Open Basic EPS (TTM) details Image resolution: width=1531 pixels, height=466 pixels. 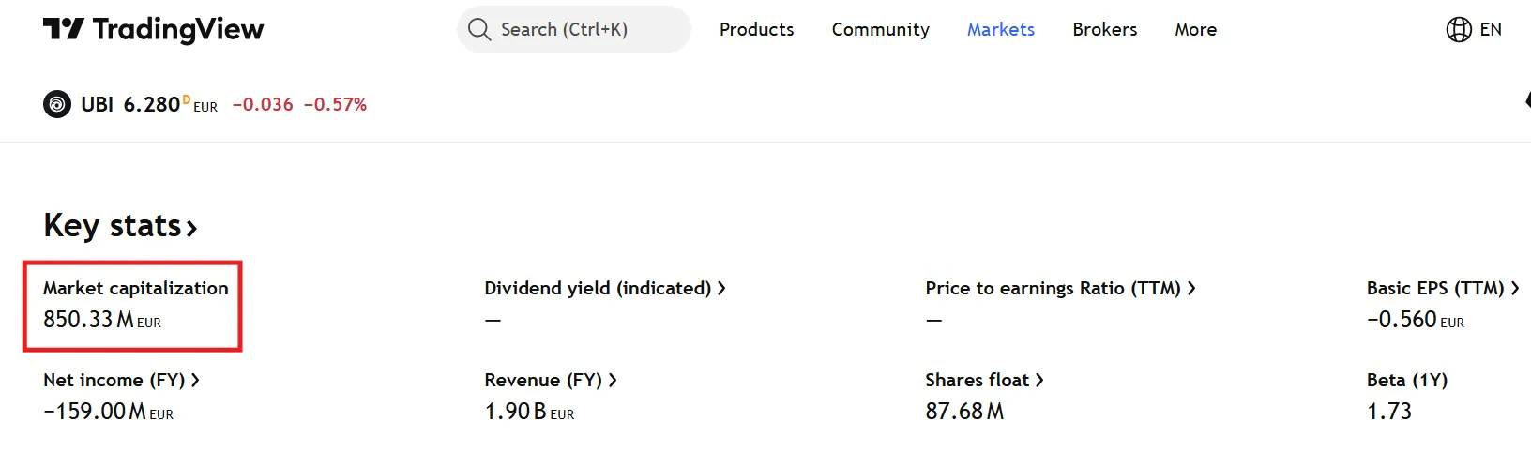(x=1514, y=288)
